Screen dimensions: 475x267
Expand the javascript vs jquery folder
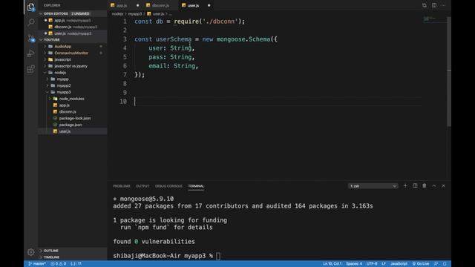[x=73, y=66]
